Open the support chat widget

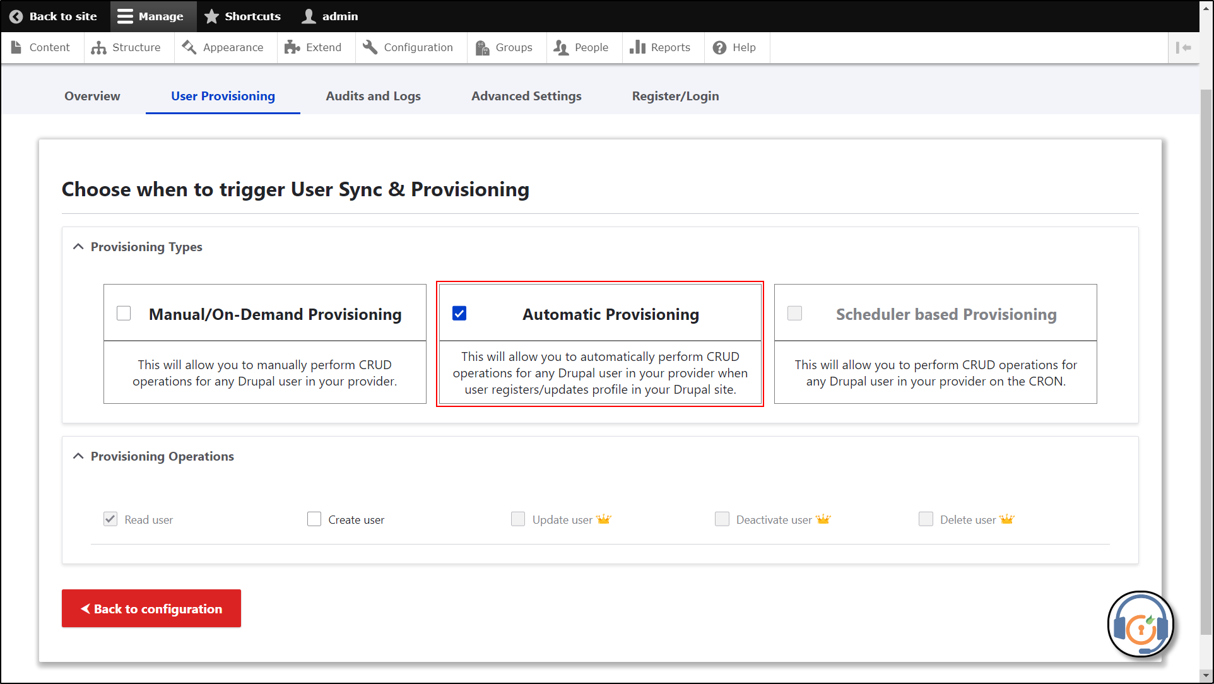(x=1141, y=624)
